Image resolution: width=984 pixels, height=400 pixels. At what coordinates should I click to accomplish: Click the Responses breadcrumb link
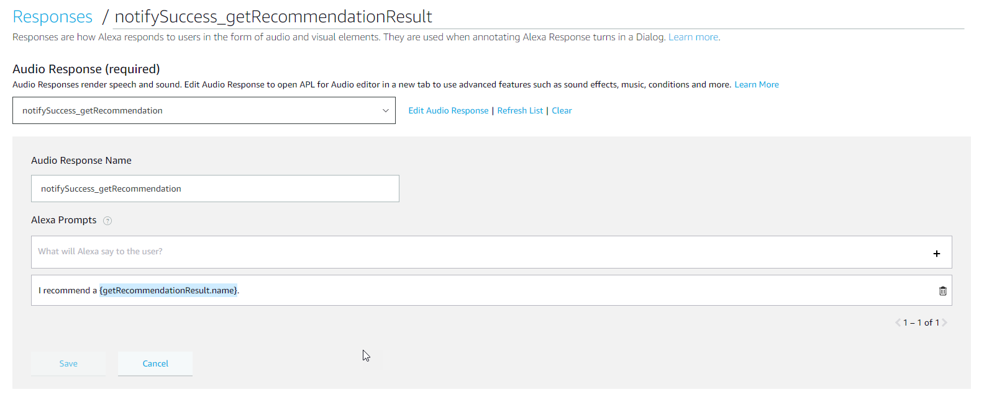52,17
